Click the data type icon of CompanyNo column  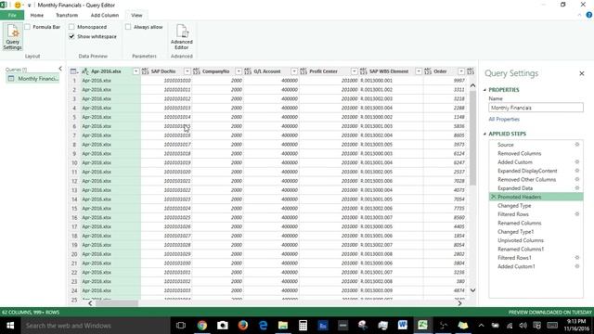pyautogui.click(x=196, y=71)
